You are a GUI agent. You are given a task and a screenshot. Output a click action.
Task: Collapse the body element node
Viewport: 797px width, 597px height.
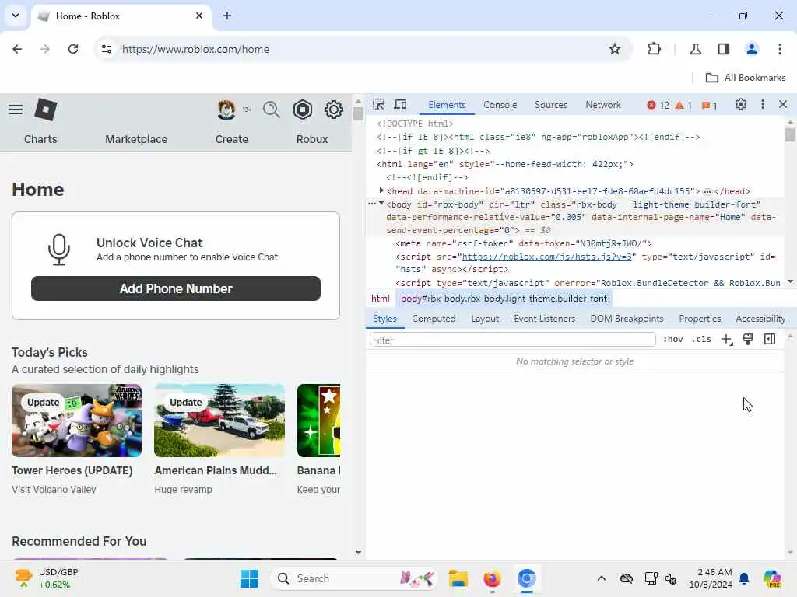[x=381, y=204]
